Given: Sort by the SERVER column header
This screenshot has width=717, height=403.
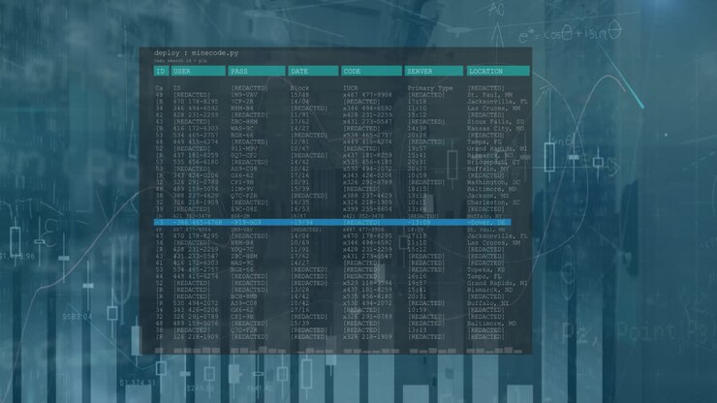Looking at the screenshot, I should [433, 72].
